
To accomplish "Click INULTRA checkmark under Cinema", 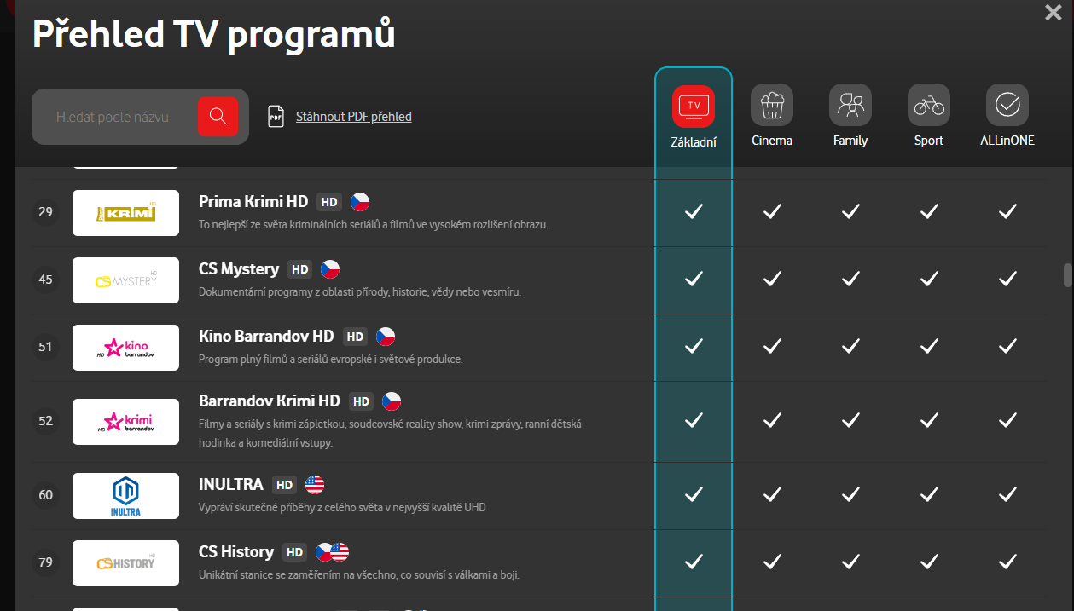I will 772,493.
